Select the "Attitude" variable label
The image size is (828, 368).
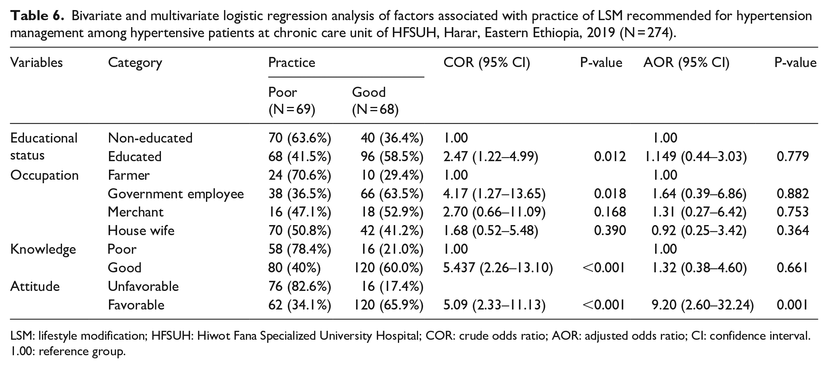pos(35,286)
